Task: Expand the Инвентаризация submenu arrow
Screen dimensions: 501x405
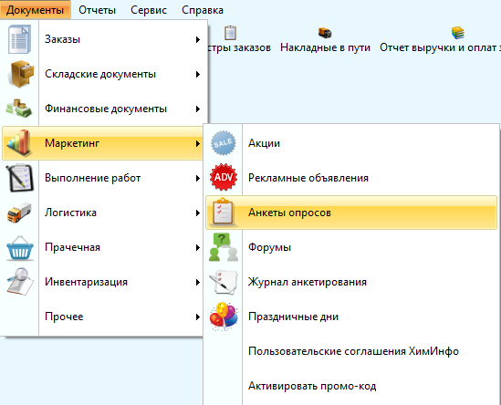Action: (198, 282)
